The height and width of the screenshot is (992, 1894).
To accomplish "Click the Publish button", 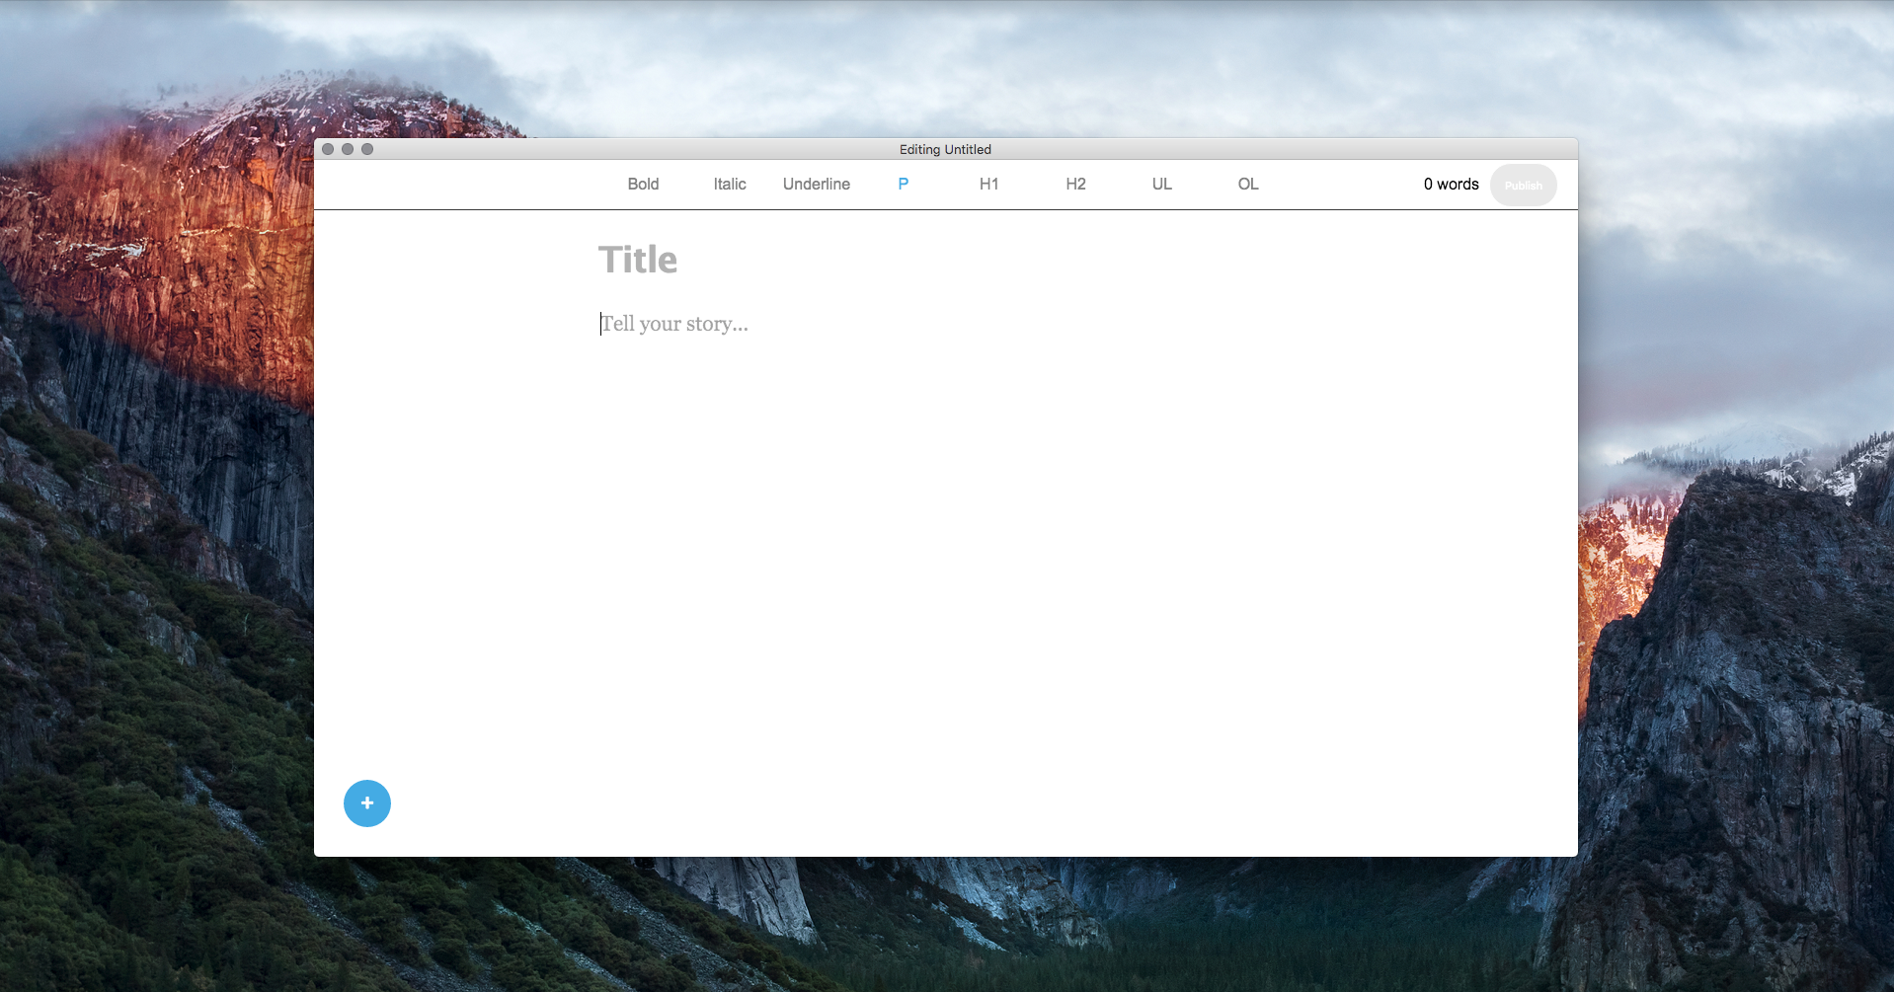I will point(1524,186).
